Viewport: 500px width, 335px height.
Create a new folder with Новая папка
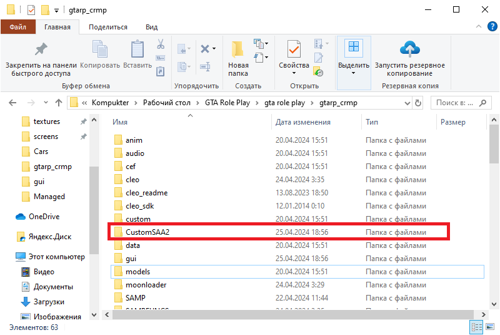[x=238, y=58]
